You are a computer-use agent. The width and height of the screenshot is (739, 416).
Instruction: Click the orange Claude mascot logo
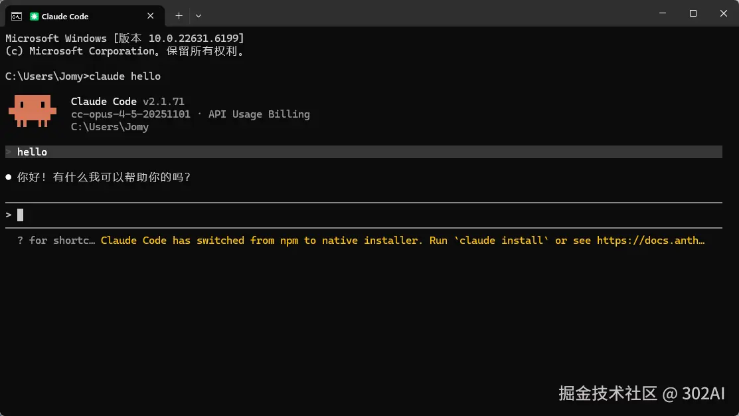[x=32, y=111]
